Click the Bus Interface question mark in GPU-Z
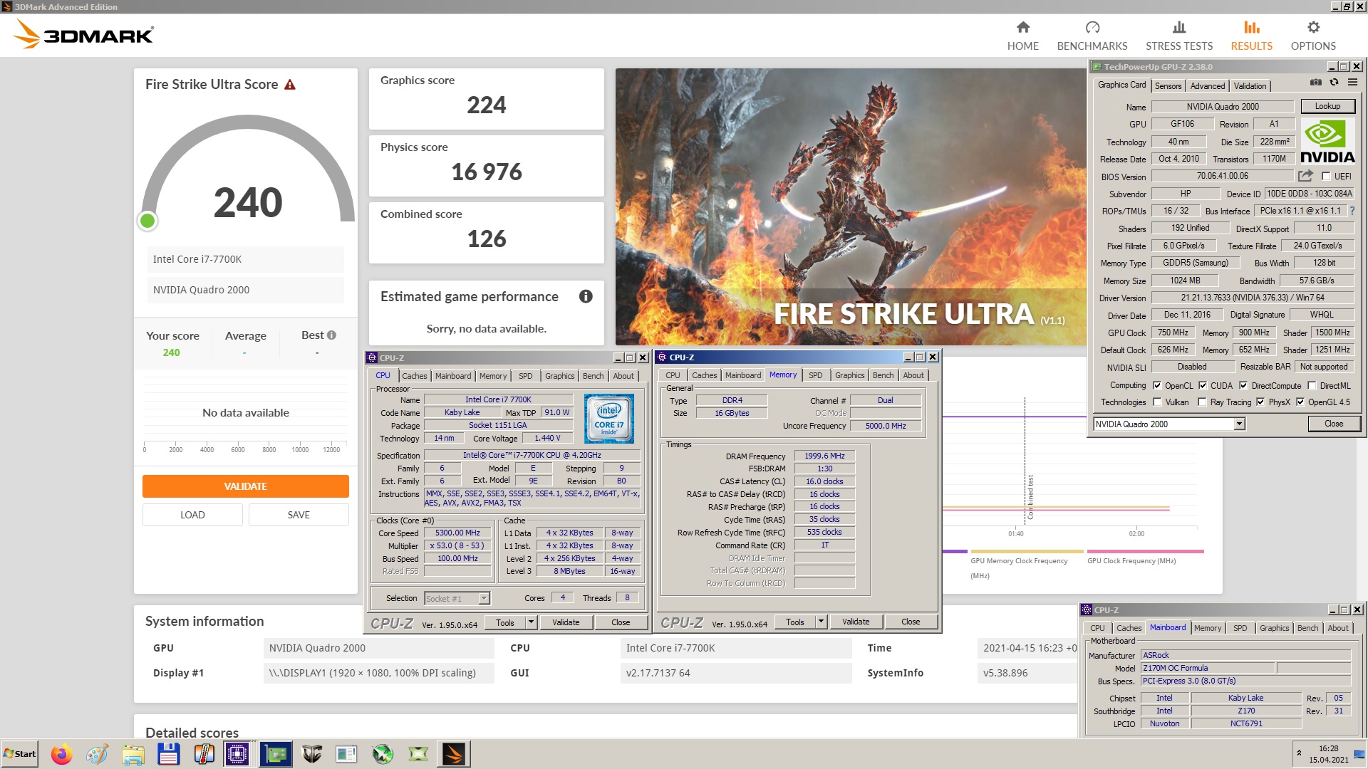This screenshot has height=769, width=1368. click(1352, 211)
